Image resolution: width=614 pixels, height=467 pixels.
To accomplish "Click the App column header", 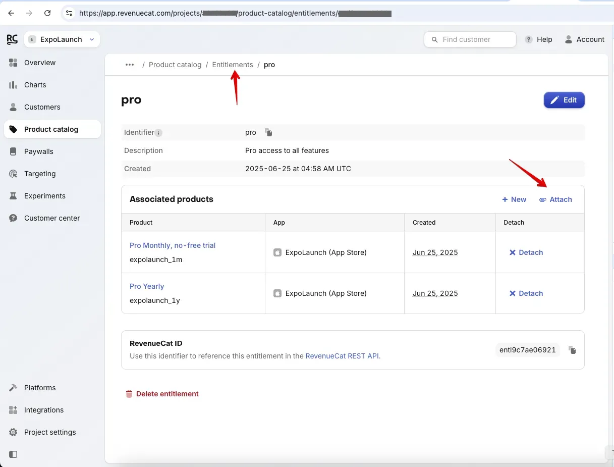I will click(x=279, y=223).
